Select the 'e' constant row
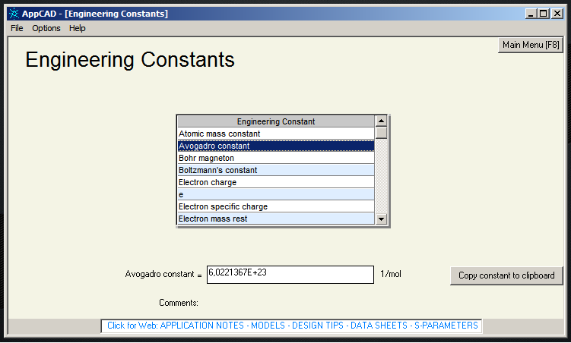This screenshot has width=571, height=343. [275, 194]
